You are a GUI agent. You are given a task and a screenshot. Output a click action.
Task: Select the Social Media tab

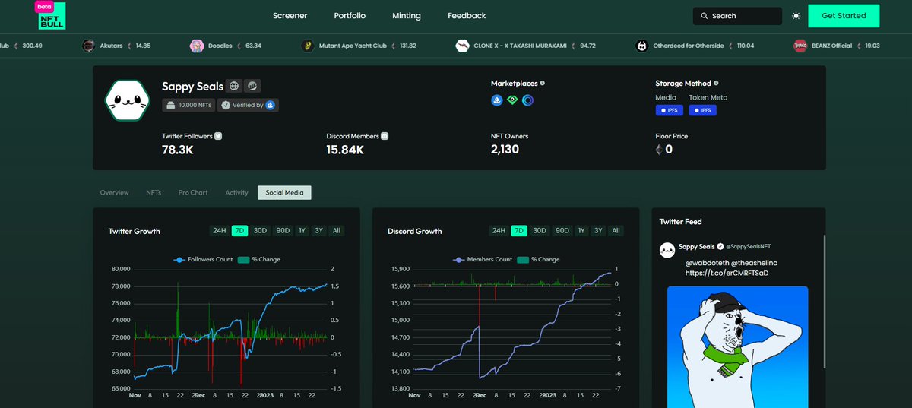pyautogui.click(x=284, y=193)
